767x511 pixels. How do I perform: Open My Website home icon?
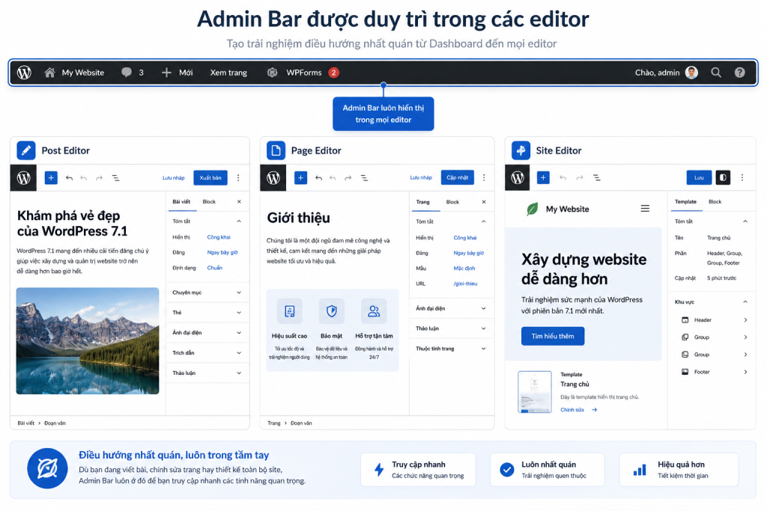(49, 73)
